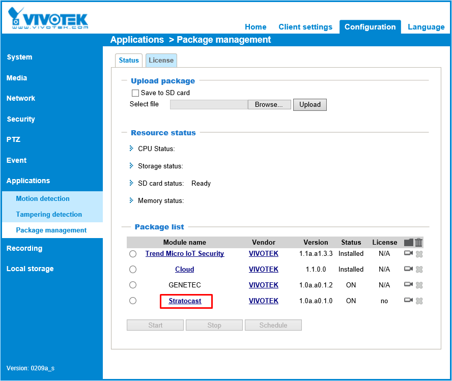The image size is (452, 381).
Task: Click the Select file path field
Action: (x=209, y=105)
